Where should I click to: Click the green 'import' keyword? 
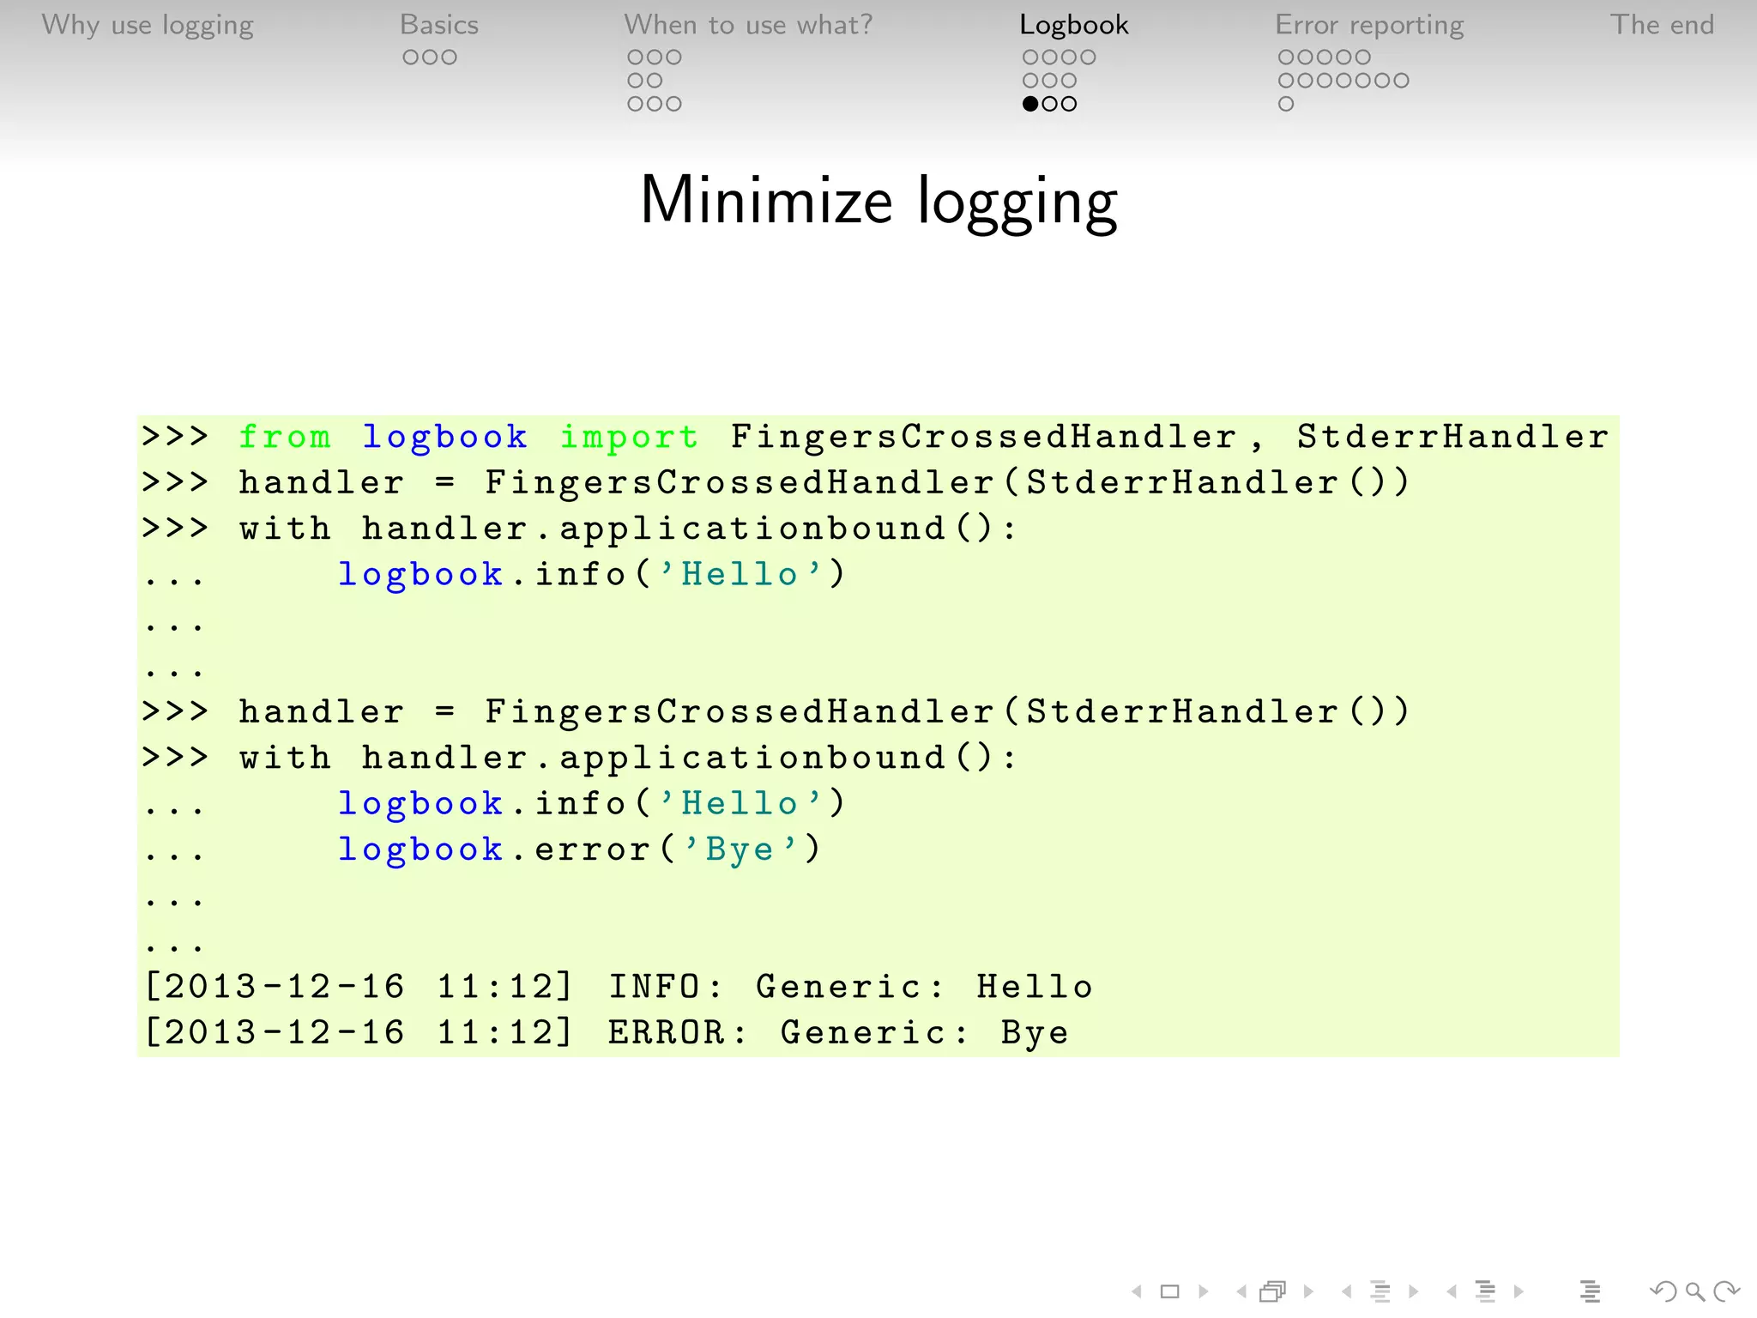(630, 438)
